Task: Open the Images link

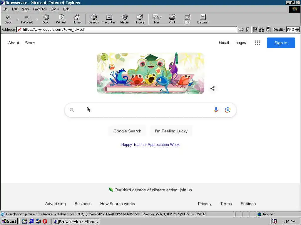Action: click(x=239, y=42)
